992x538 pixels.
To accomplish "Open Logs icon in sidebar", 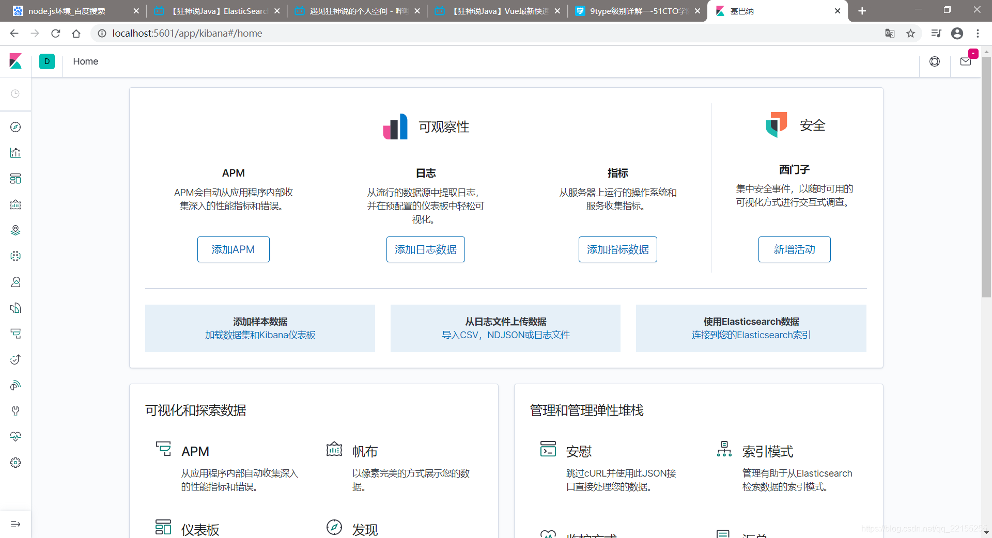I will tap(16, 308).
